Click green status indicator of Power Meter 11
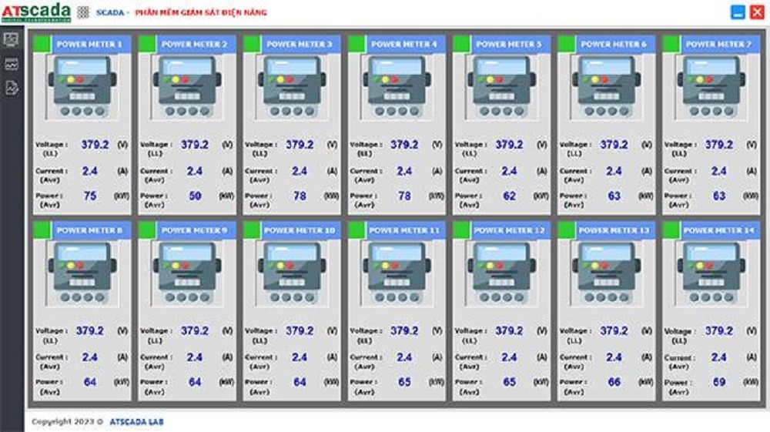 tap(357, 229)
